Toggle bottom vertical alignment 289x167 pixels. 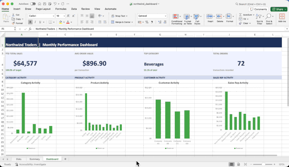92,16
